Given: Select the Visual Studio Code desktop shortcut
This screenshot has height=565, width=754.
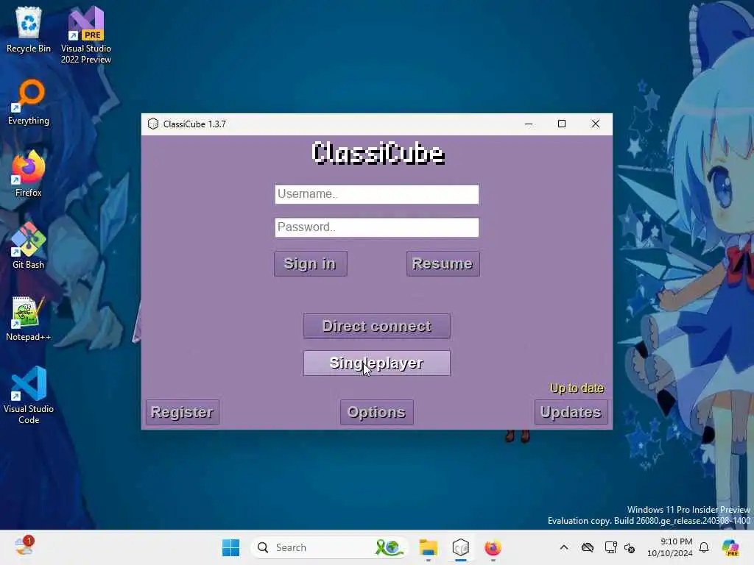Looking at the screenshot, I should 29,395.
